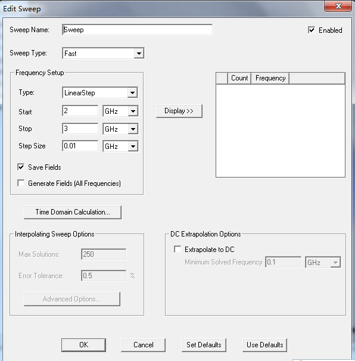Open Time Domain Calculation settings
Viewport: 355px width, 361px height.
coord(73,212)
